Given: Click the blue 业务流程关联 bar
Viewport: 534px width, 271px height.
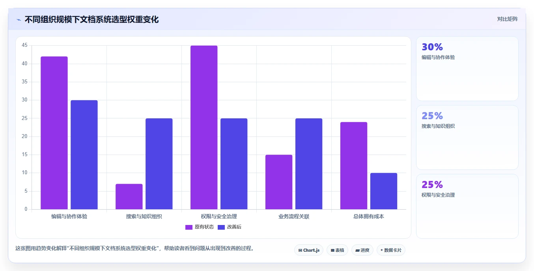Looking at the screenshot, I should 309,164.
